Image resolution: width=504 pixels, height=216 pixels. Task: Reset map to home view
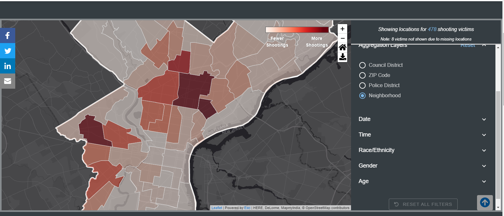[x=342, y=48]
